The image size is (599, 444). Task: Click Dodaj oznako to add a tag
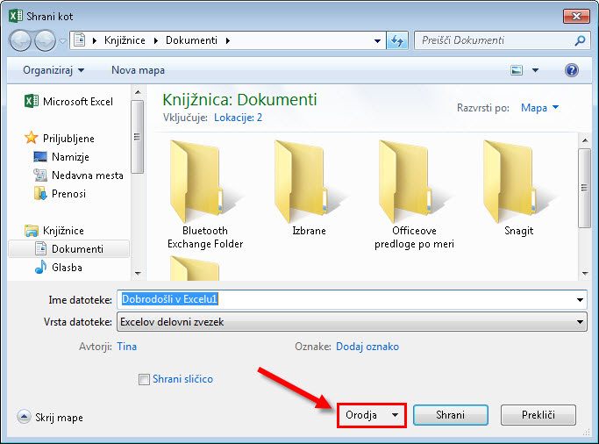[x=367, y=347]
